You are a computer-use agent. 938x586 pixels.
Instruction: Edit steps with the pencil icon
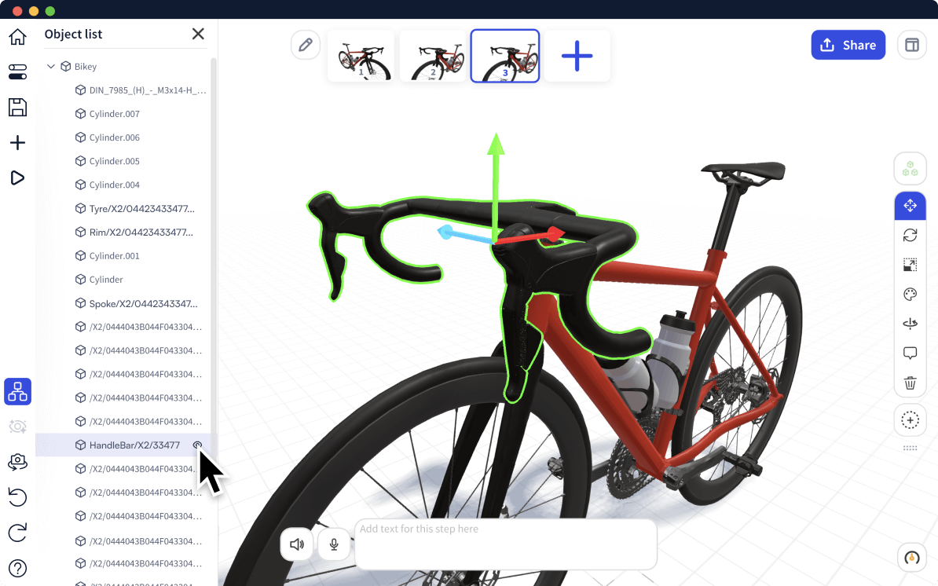306,45
